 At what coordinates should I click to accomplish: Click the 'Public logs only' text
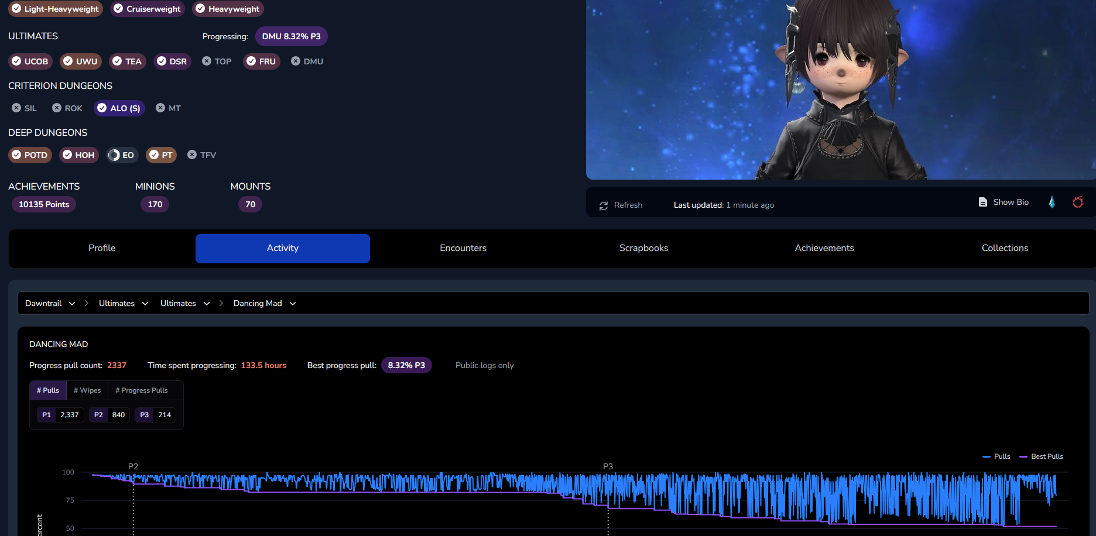coord(485,365)
